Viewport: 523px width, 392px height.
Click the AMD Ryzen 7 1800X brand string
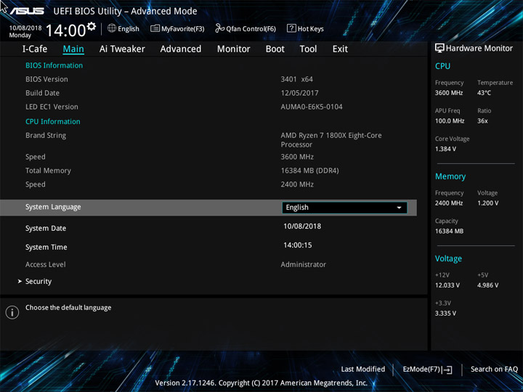click(x=331, y=140)
